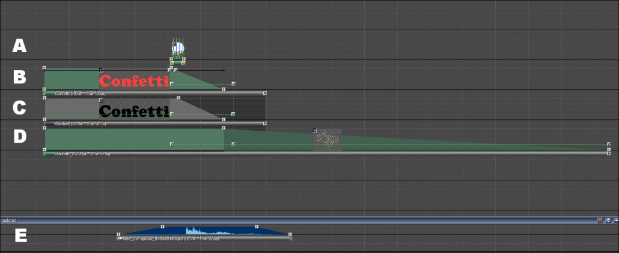The image size is (619, 253).
Task: Click the end arrow of track B duration bar
Action: pyautogui.click(x=264, y=94)
